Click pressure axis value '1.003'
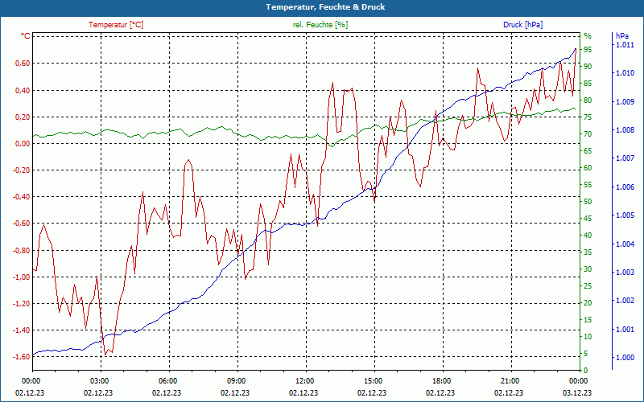 (x=625, y=273)
